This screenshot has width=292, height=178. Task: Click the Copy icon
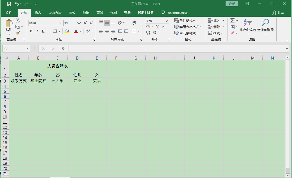[x=18, y=27]
